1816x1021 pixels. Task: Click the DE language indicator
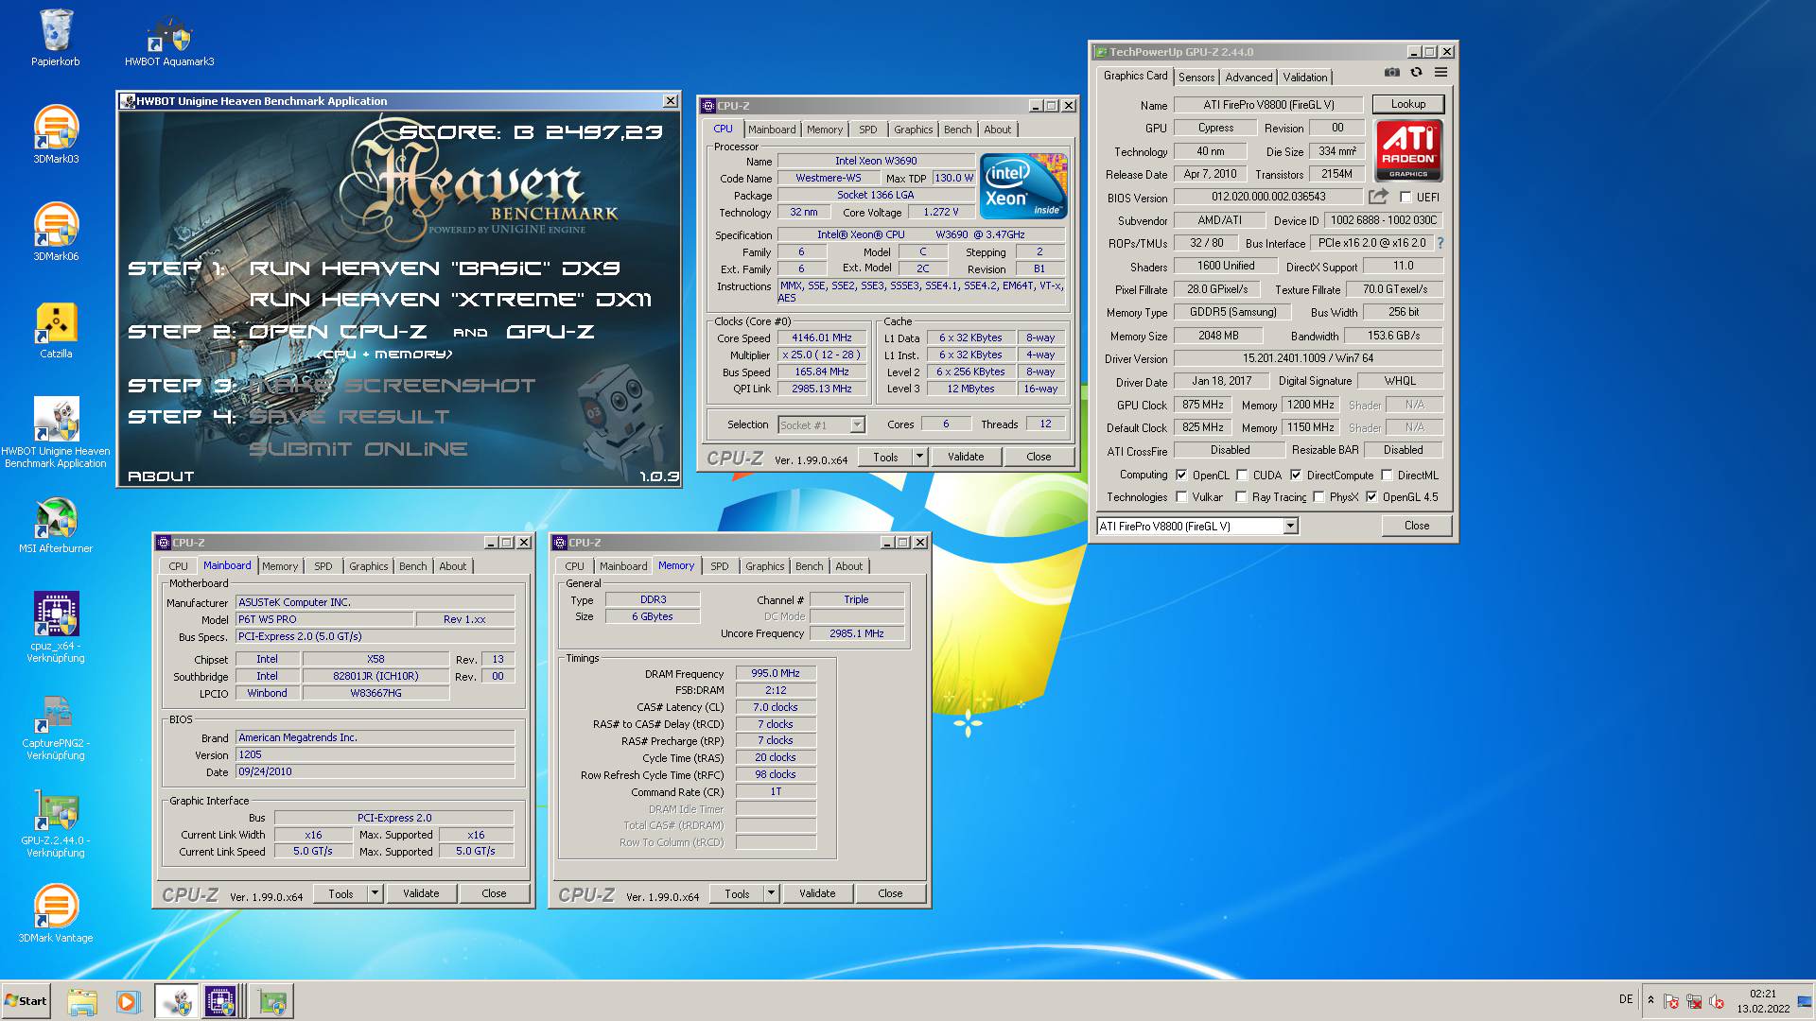click(1625, 999)
